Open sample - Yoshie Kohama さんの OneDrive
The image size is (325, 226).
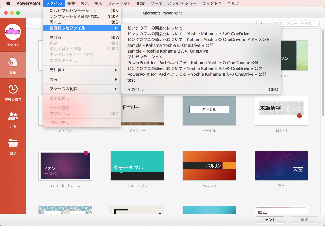click(201, 51)
